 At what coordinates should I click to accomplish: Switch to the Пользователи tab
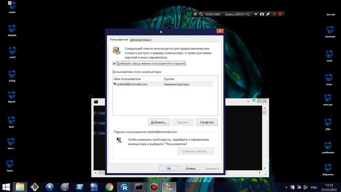pos(119,39)
